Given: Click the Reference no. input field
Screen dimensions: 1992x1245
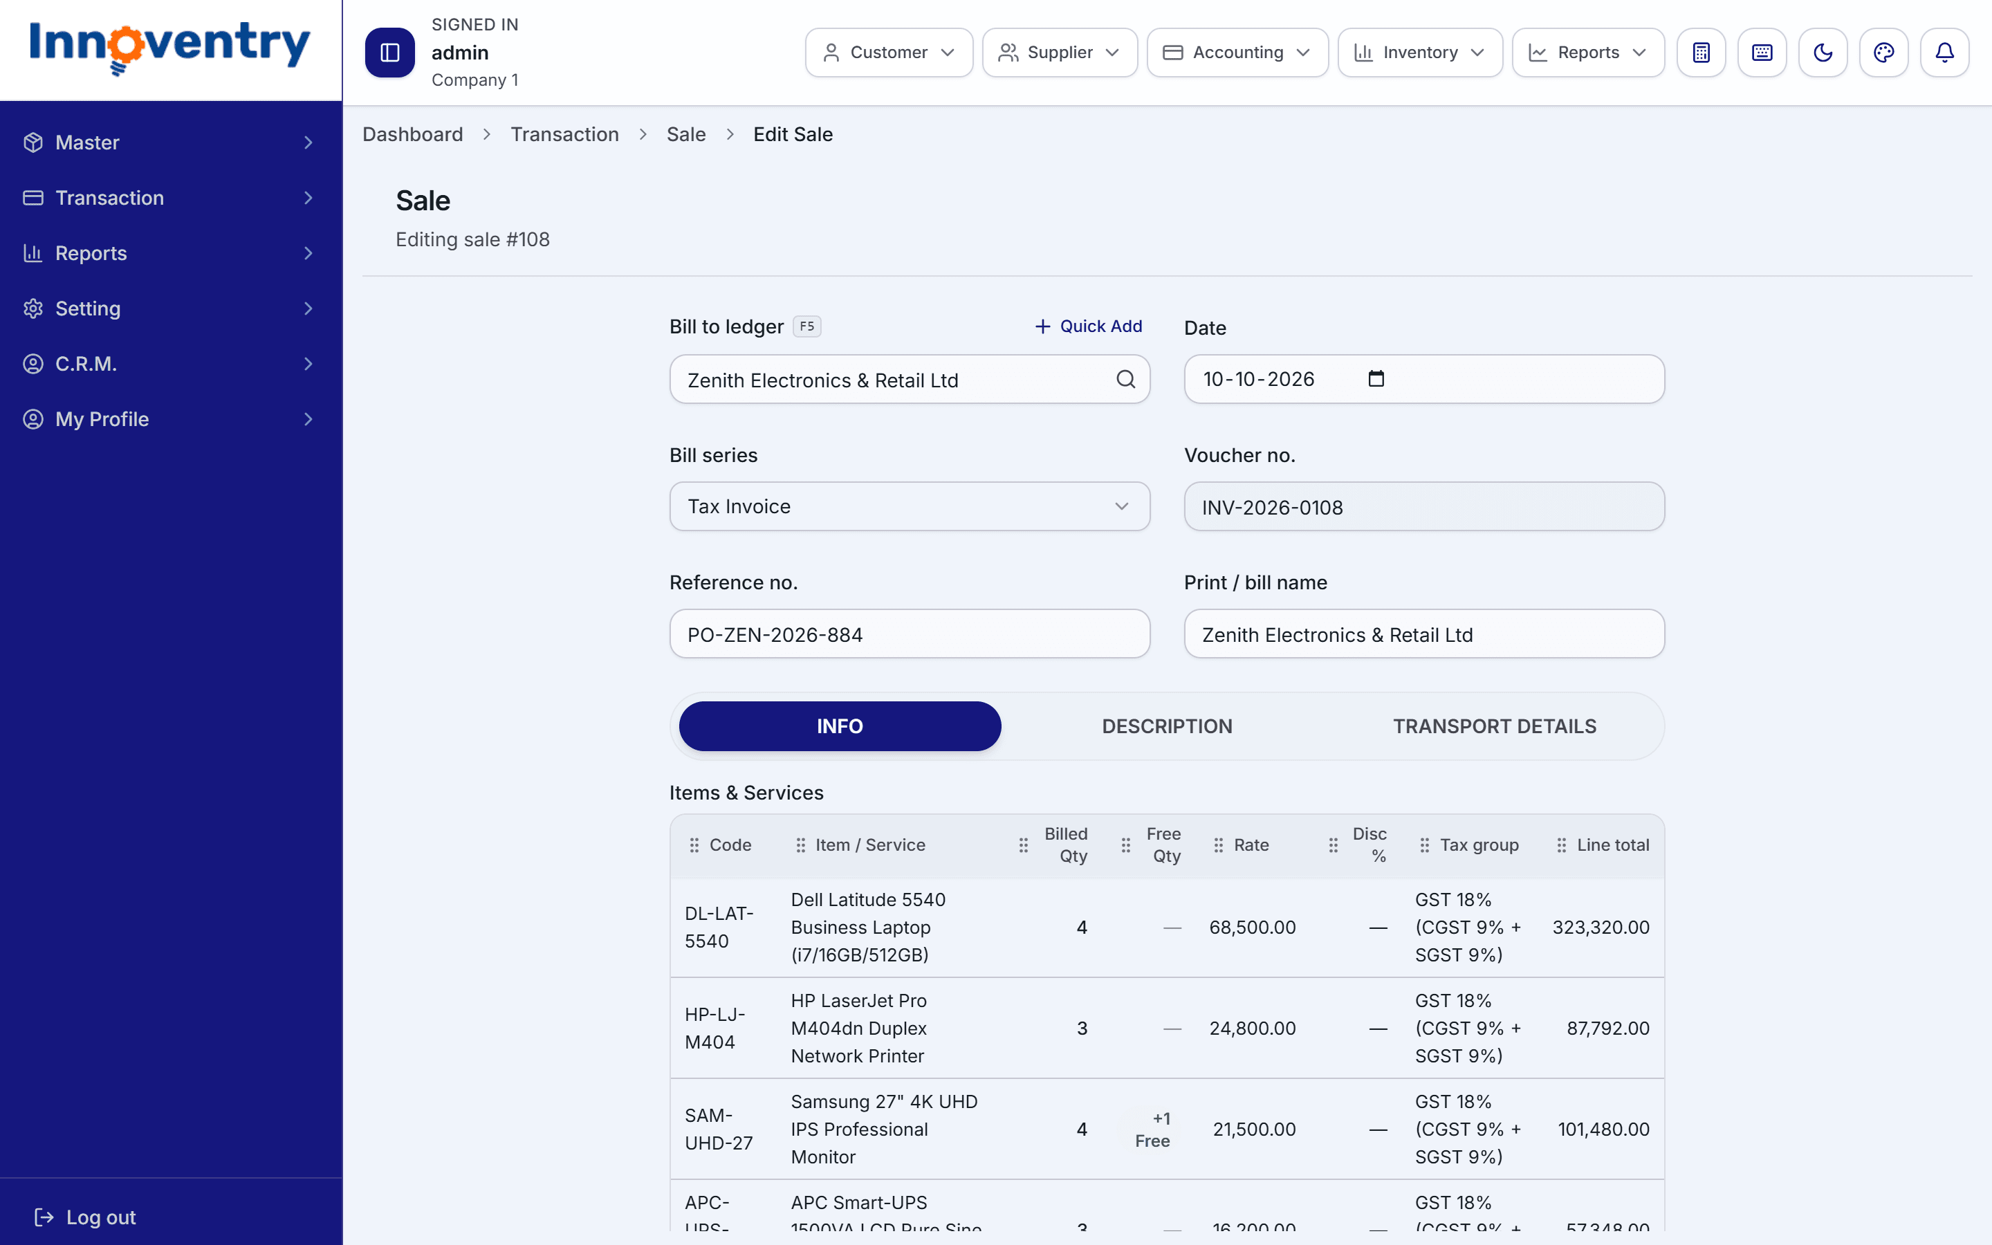Looking at the screenshot, I should [x=910, y=634].
